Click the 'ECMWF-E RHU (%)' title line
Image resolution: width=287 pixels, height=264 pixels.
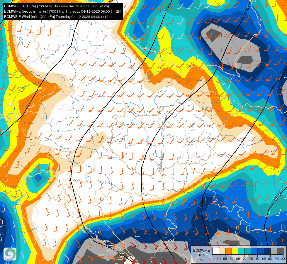point(56,6)
